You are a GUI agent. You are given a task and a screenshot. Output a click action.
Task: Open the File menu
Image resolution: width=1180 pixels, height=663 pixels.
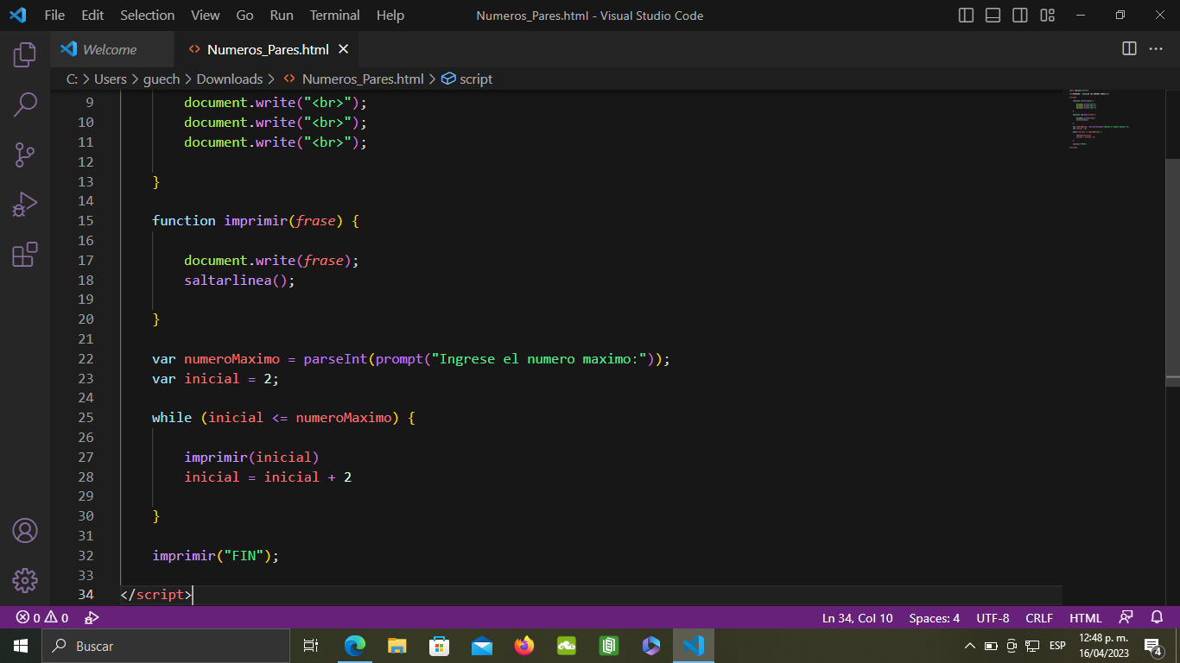[x=54, y=15]
